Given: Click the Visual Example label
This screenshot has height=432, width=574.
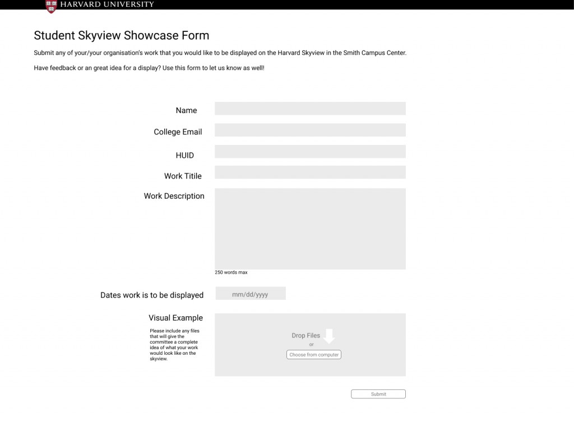Looking at the screenshot, I should (175, 318).
